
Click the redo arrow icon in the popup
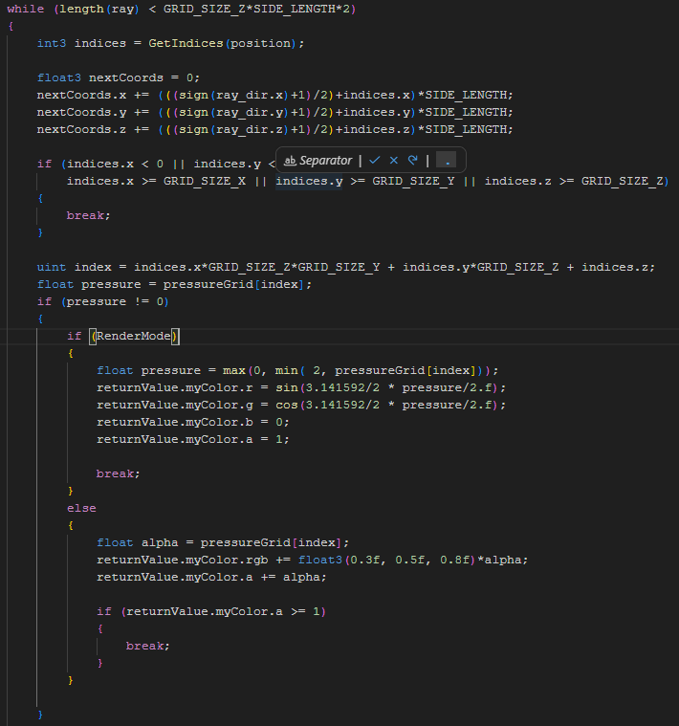tap(413, 160)
